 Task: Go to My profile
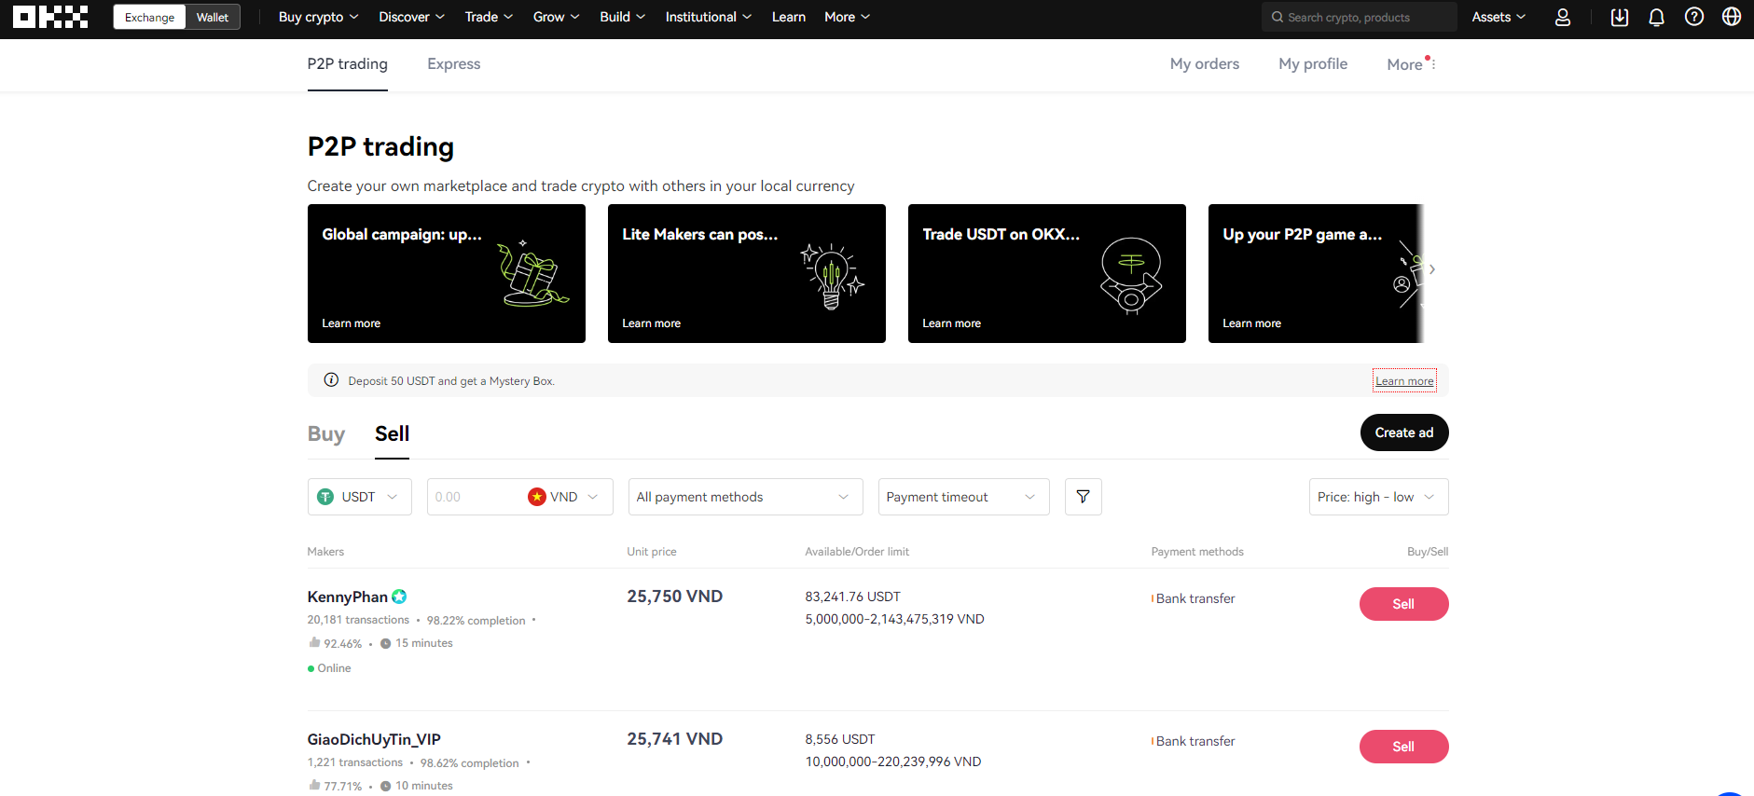click(1312, 63)
